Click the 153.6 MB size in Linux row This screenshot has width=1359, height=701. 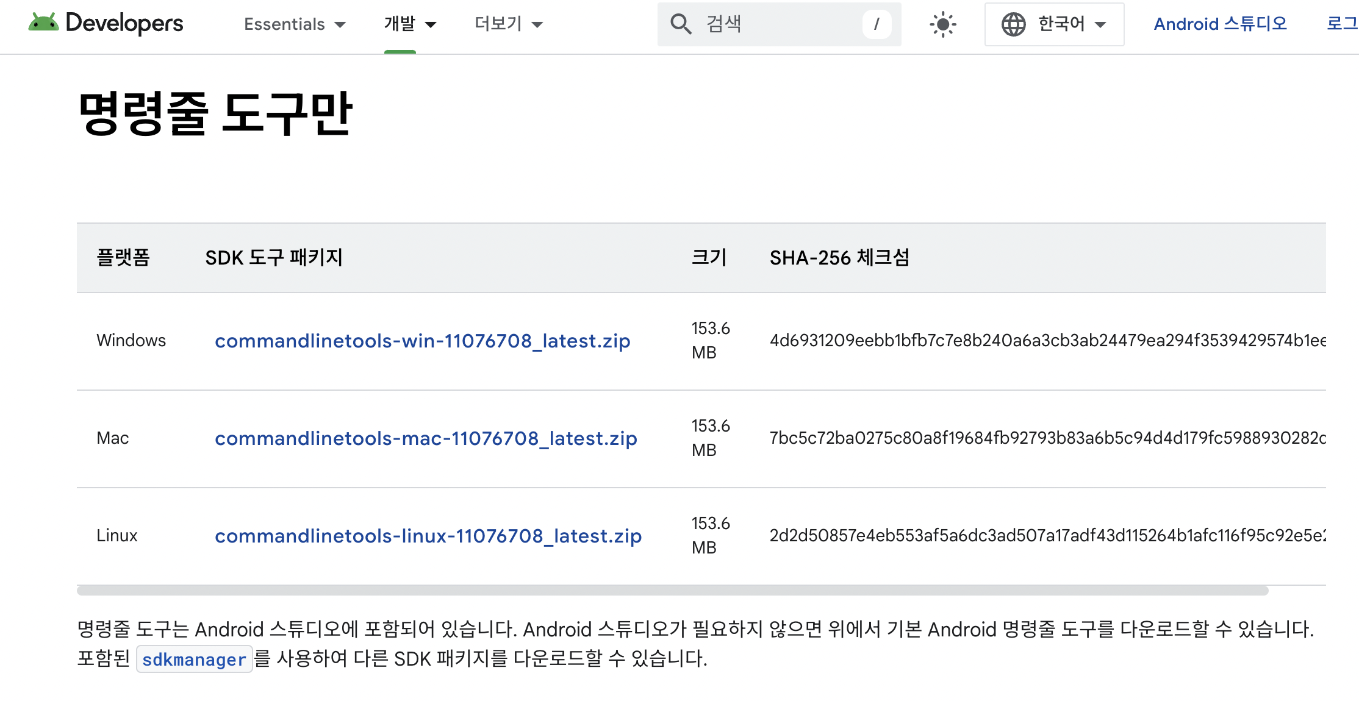pyautogui.click(x=711, y=535)
